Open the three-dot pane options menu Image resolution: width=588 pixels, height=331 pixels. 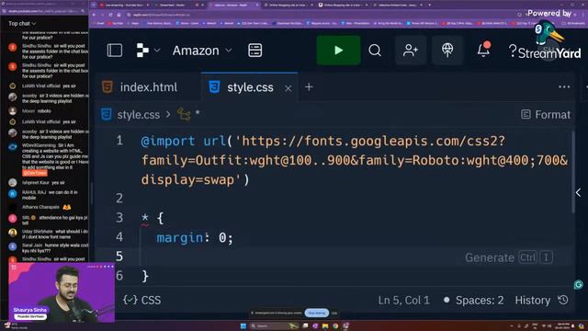point(564,86)
